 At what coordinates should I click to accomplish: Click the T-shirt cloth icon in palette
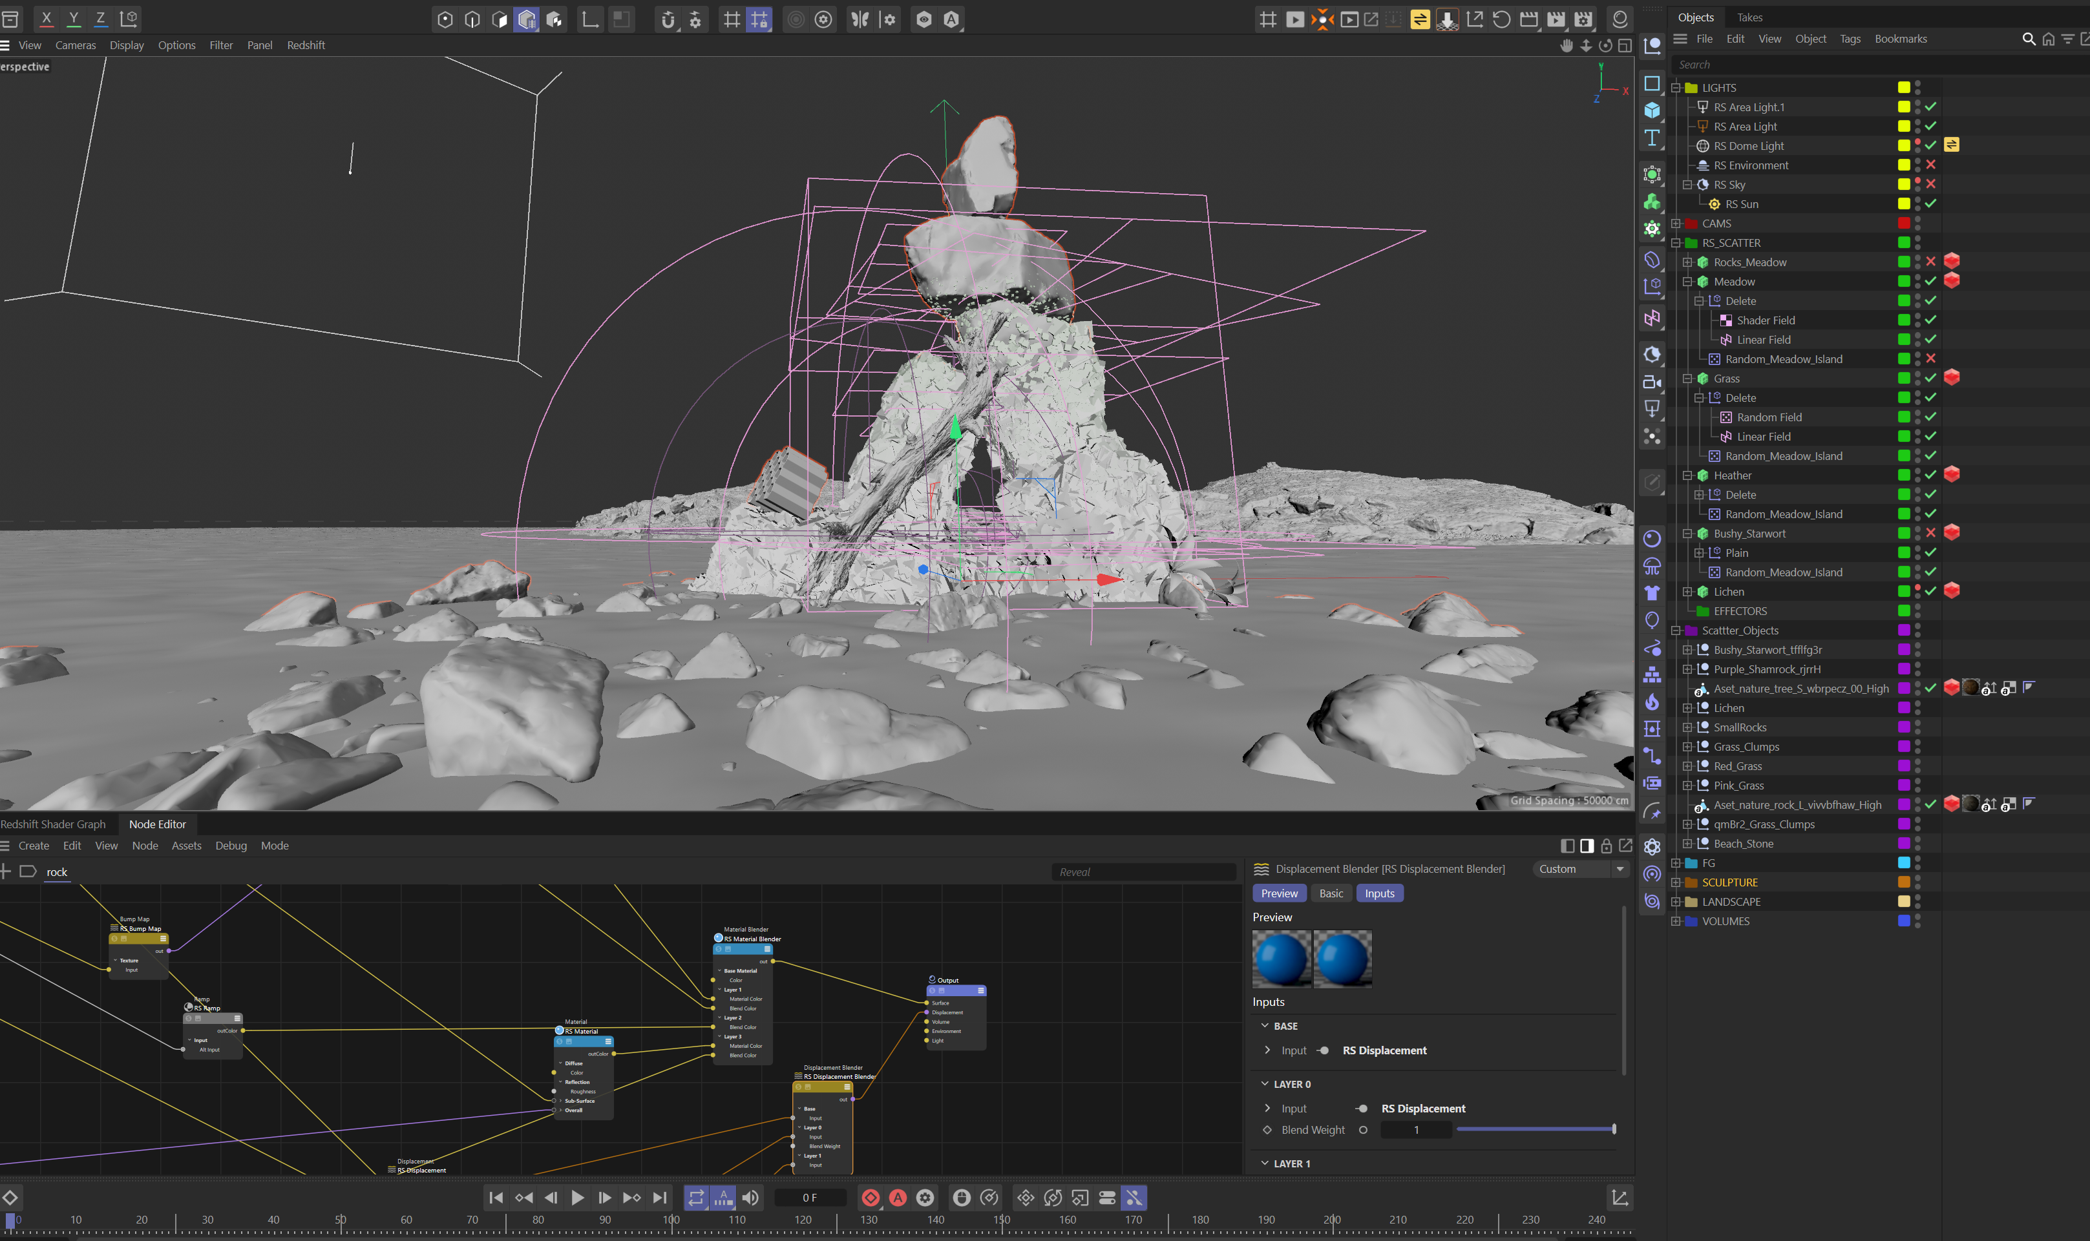[x=1652, y=593]
